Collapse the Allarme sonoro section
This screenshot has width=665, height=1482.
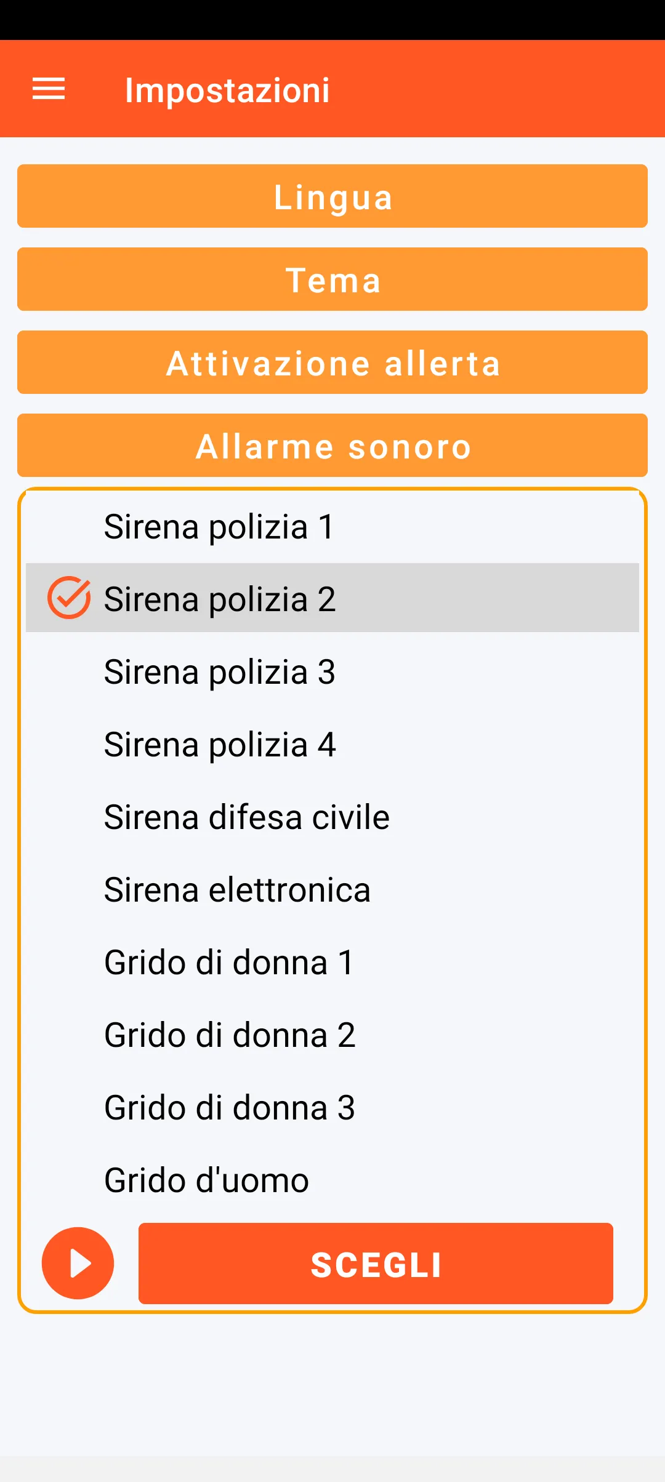click(332, 446)
